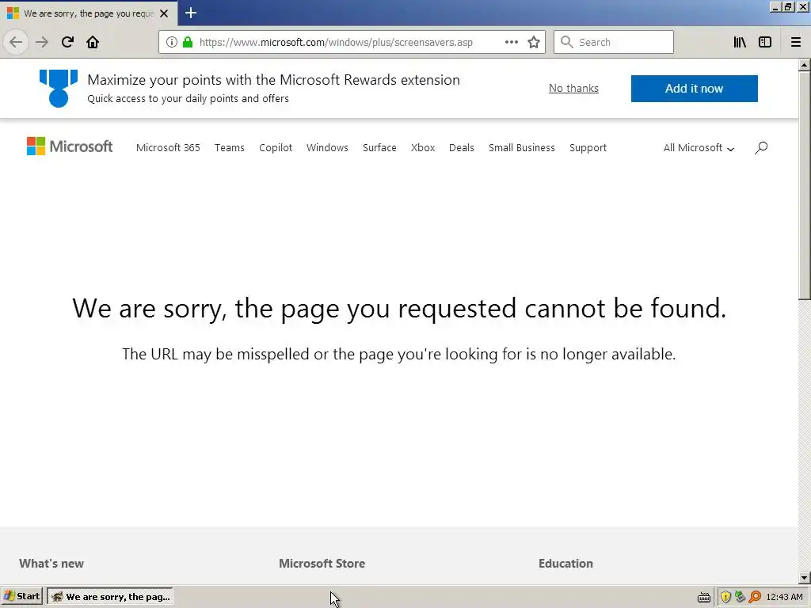
Task: Dismiss banner with No thanks link
Action: [573, 89]
